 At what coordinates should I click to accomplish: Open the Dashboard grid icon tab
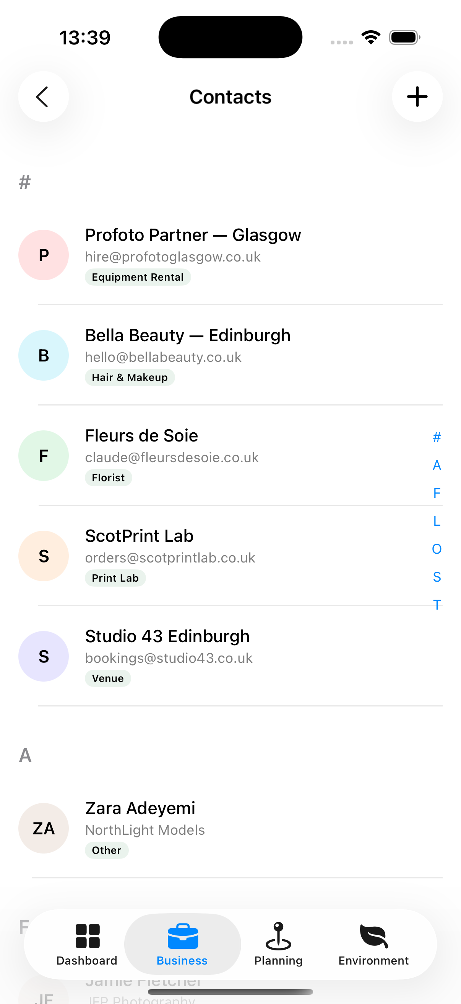coord(87,944)
